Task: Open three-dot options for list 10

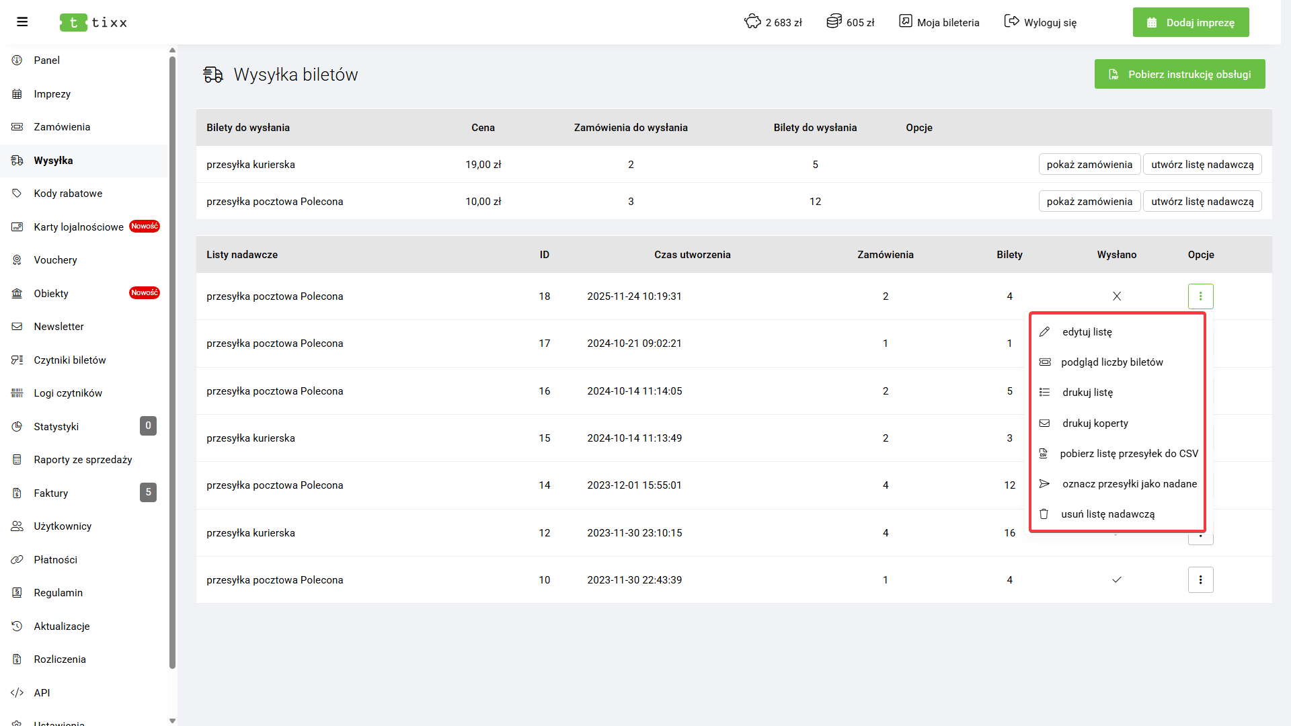Action: click(x=1200, y=579)
